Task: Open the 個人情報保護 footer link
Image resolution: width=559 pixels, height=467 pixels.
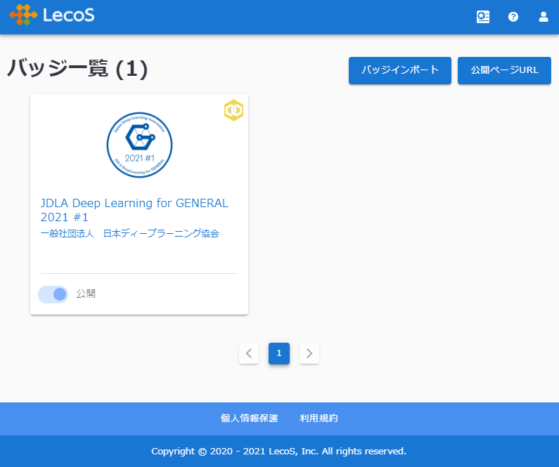Action: pyautogui.click(x=249, y=419)
